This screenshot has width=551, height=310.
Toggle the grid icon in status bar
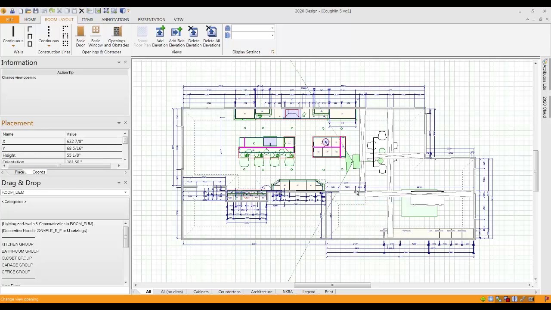click(491, 299)
